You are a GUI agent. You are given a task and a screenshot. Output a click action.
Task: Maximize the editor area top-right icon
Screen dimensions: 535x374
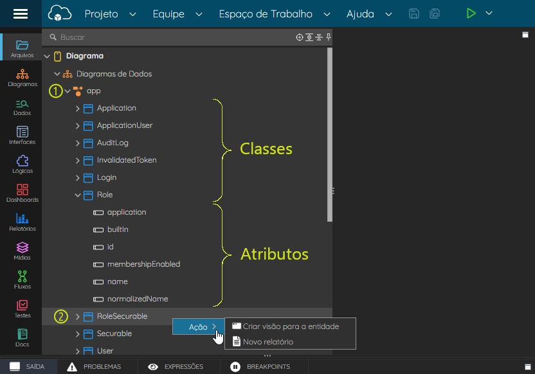(525, 35)
